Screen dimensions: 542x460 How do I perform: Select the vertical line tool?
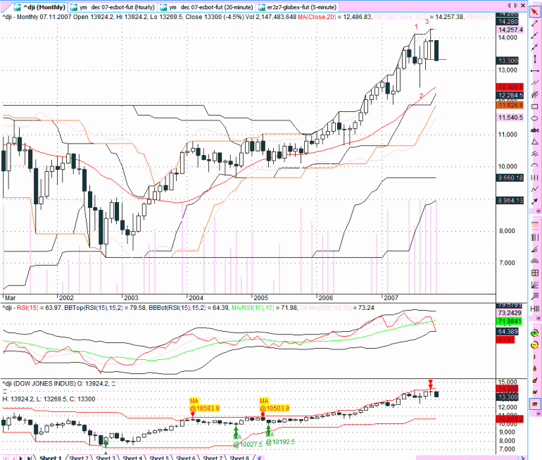pyautogui.click(x=535, y=58)
